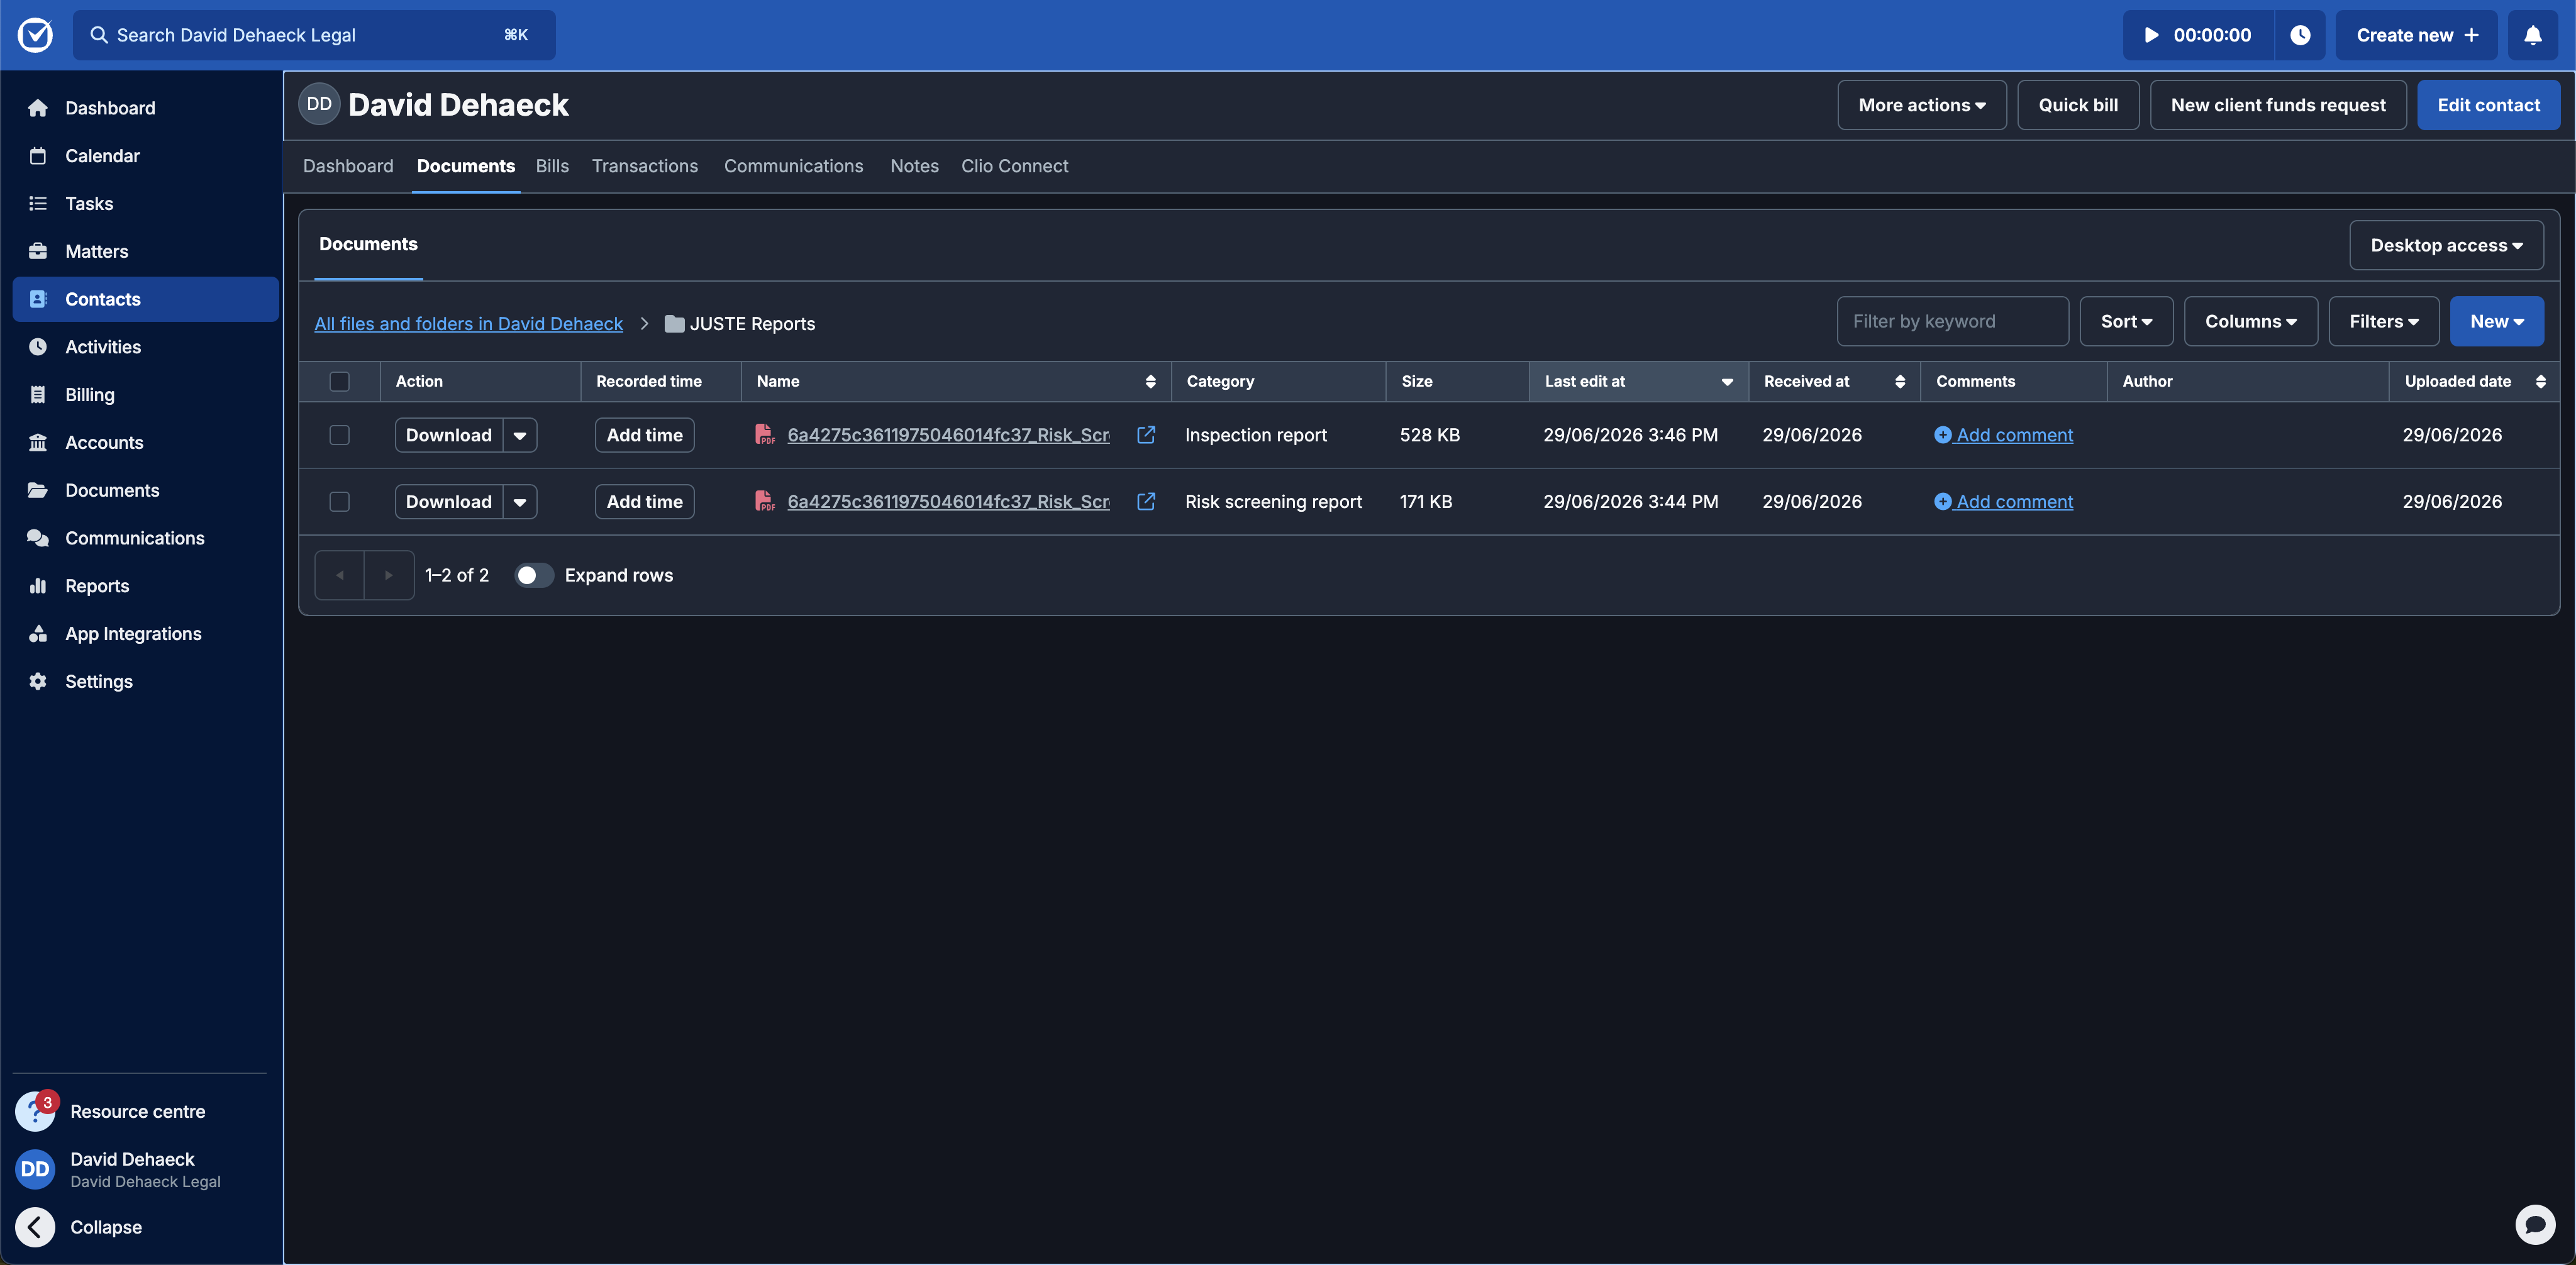Viewport: 2576px width, 1265px height.
Task: Open Inspection report file in new window
Action: click(x=1146, y=435)
